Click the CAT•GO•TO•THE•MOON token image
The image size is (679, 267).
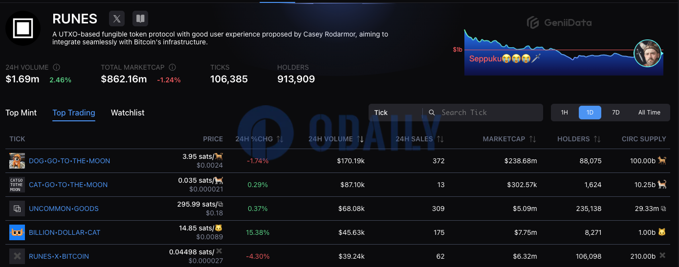pyautogui.click(x=17, y=185)
